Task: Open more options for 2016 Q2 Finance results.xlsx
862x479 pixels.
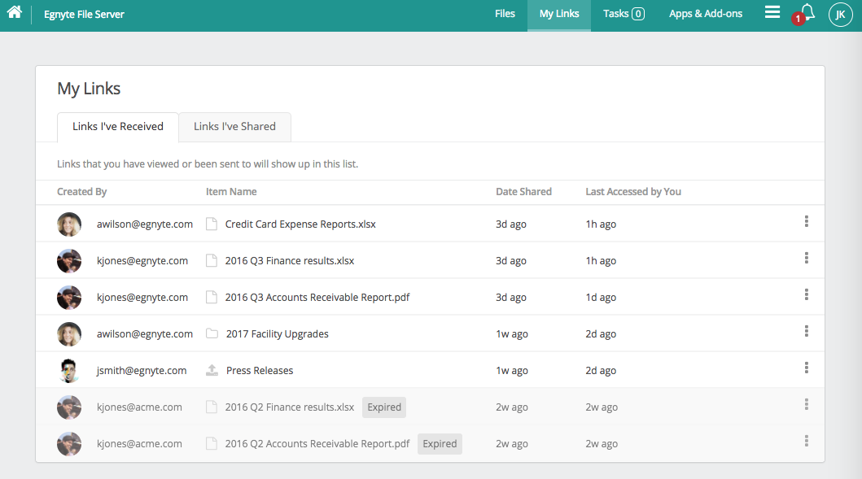Action: (x=807, y=405)
